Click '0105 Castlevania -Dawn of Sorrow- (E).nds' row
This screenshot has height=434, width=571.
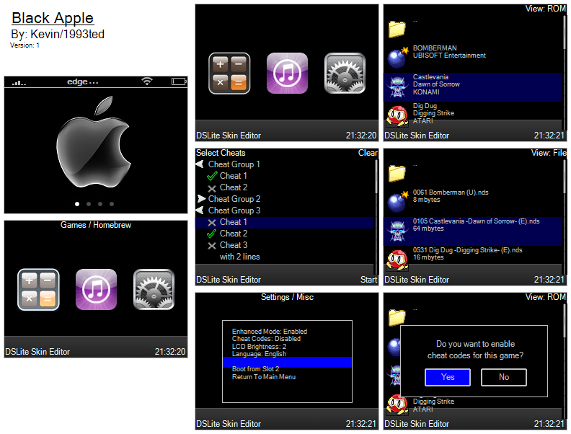(x=473, y=231)
